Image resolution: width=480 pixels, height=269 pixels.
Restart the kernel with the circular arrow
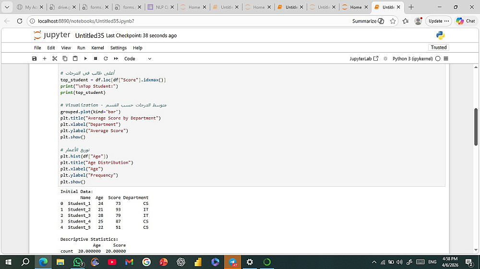[106, 58]
